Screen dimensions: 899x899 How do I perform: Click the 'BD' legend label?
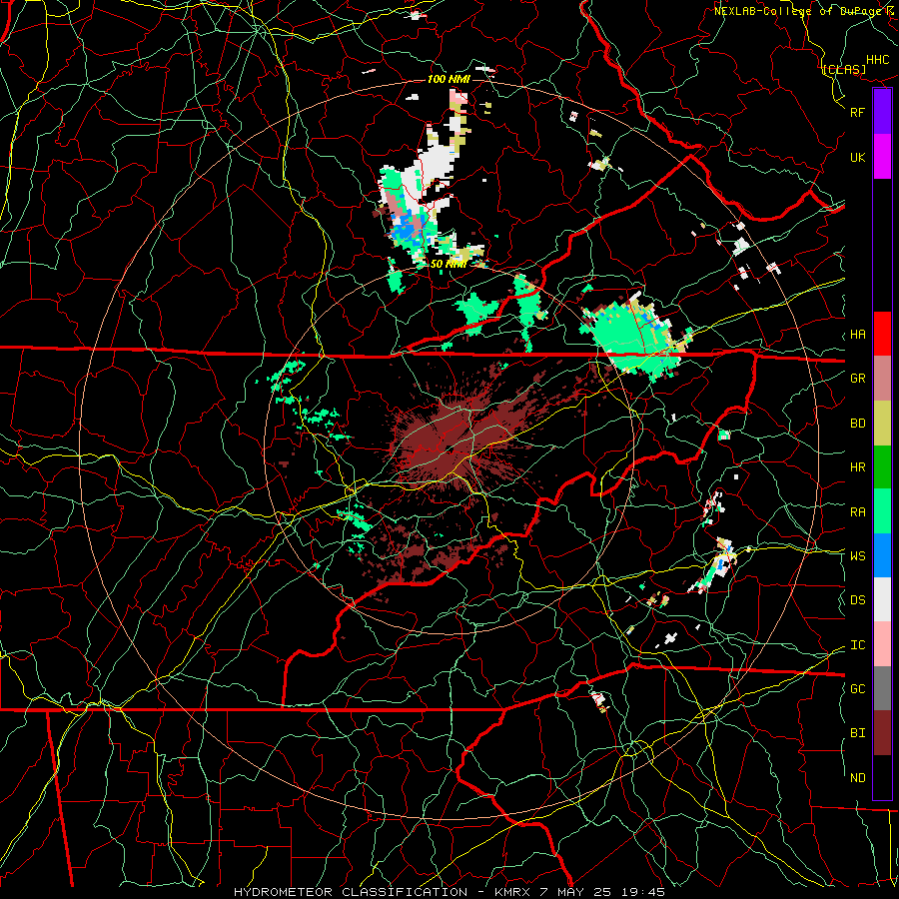pos(857,424)
